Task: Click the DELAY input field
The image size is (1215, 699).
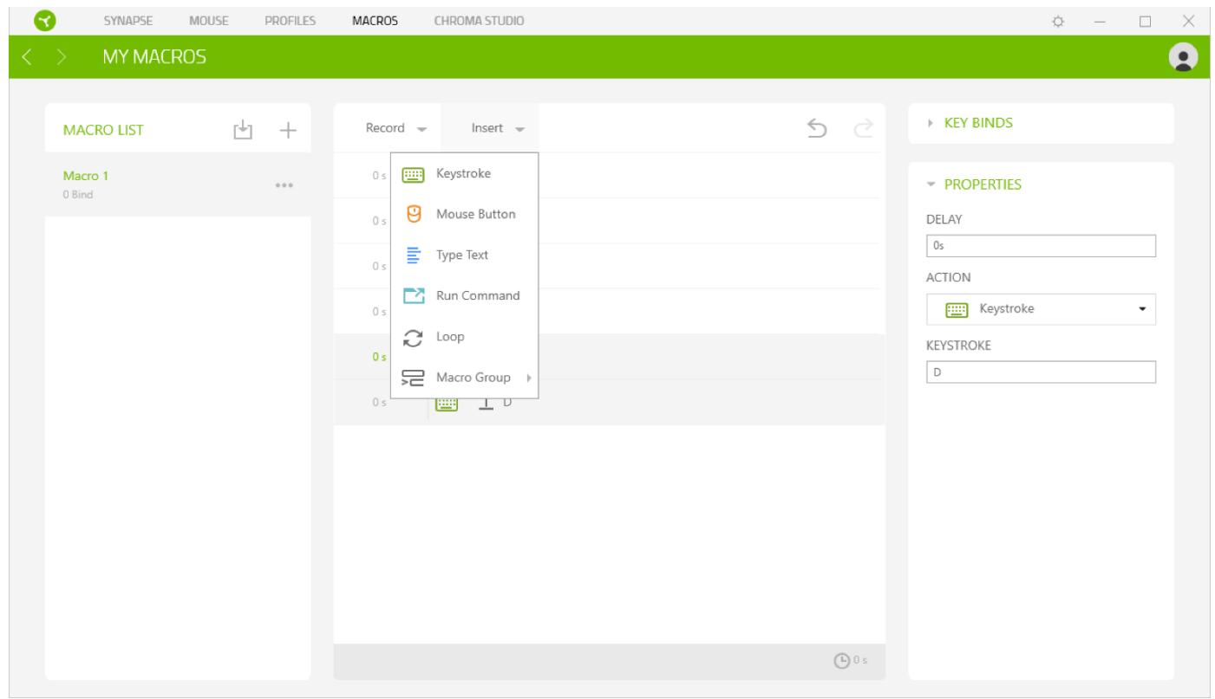Action: click(x=1042, y=246)
